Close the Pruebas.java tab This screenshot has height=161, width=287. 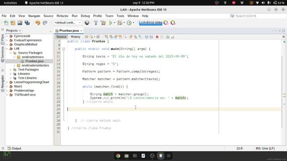[81, 31]
